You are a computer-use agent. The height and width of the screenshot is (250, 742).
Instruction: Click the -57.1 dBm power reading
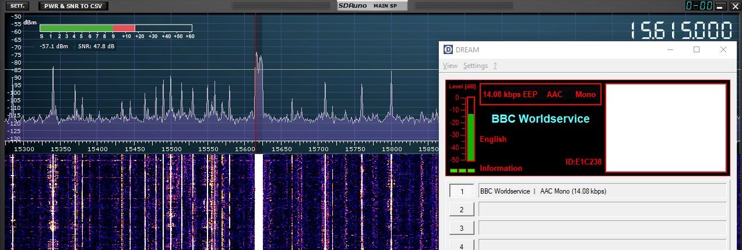point(54,46)
